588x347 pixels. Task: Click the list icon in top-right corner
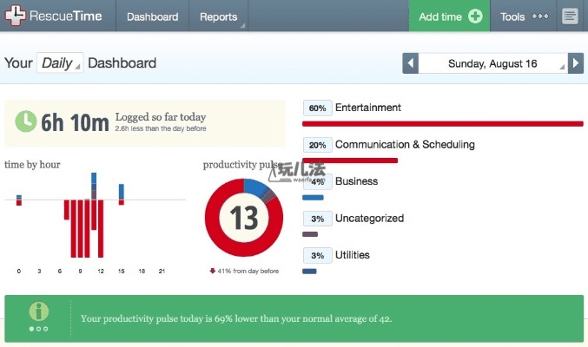571,16
